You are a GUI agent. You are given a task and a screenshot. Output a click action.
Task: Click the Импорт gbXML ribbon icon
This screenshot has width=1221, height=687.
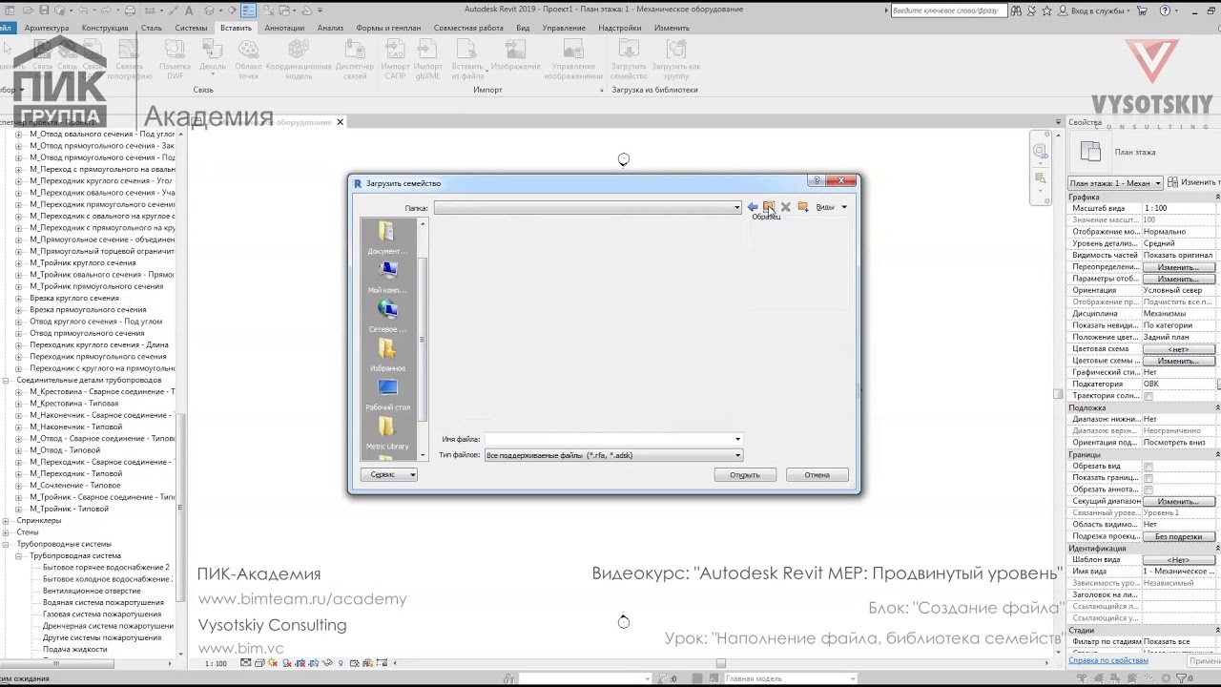[x=427, y=59]
